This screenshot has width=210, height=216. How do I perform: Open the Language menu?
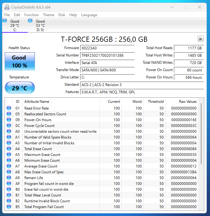[x=89, y=15]
